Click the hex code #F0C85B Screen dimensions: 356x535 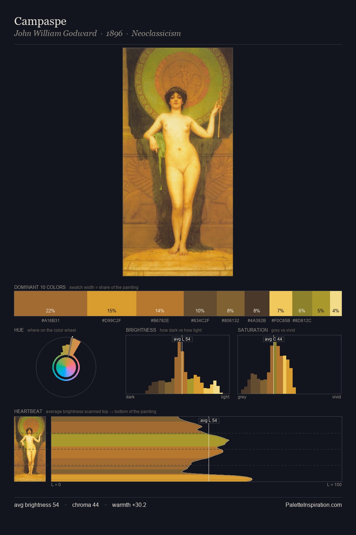[281, 321]
